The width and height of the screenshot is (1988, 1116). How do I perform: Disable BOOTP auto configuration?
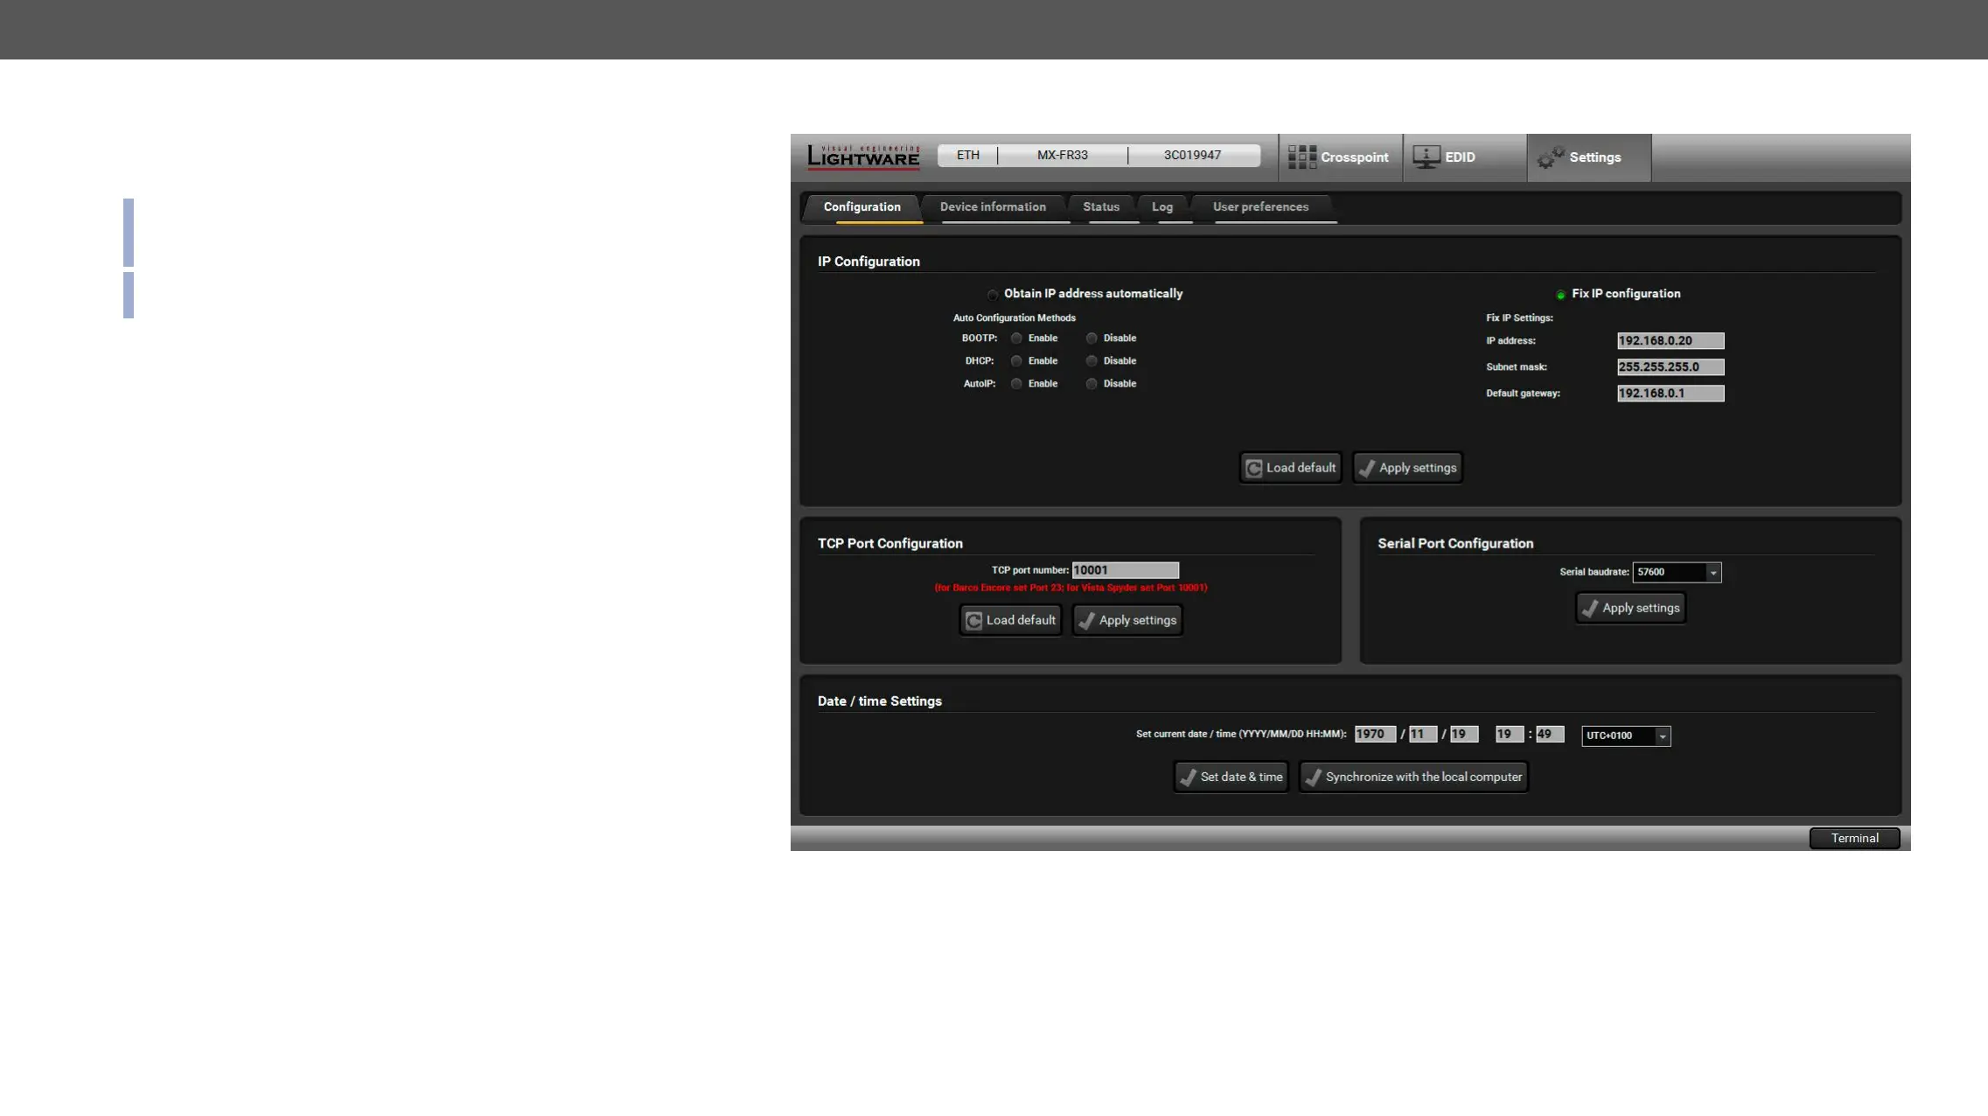[x=1092, y=338]
